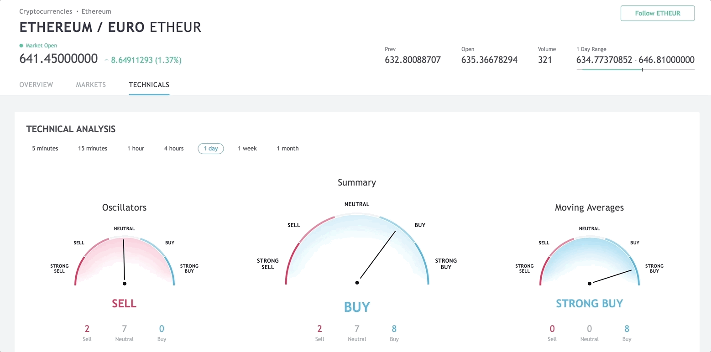Select the 1 day timeframe
The width and height of the screenshot is (711, 352).
[211, 149]
